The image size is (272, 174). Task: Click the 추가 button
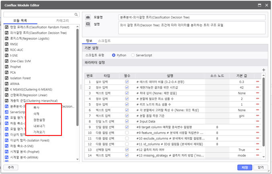10,167
